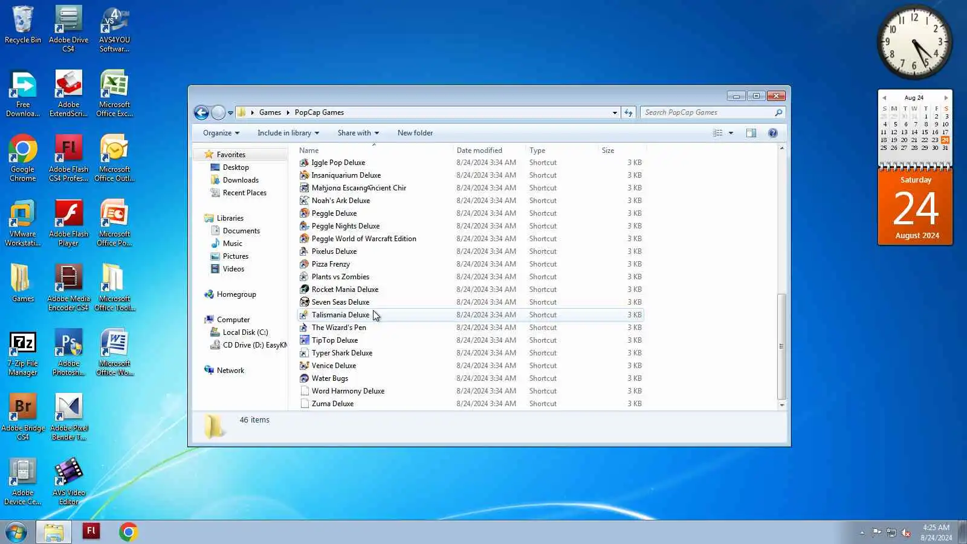Select Adobe Pixel Bender Toolkit desktop icon
The image size is (967, 544).
coord(68,417)
